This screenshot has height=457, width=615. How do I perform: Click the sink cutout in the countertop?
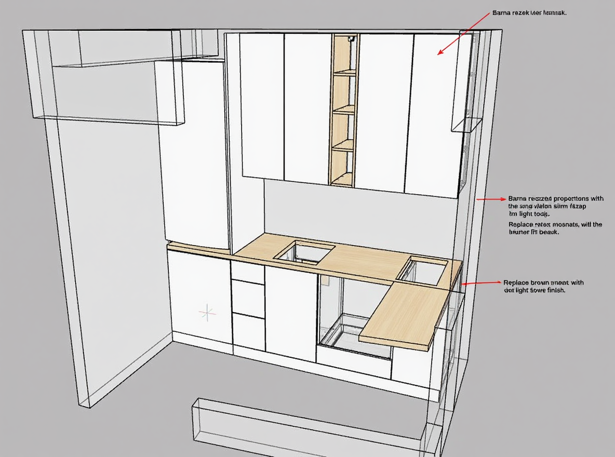304,250
